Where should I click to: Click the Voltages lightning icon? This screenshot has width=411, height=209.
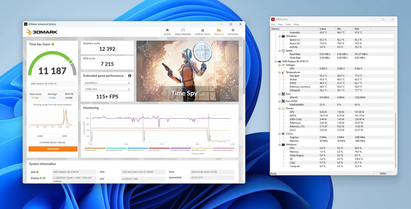click(283, 65)
